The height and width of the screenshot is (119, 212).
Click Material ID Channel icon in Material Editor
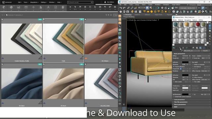pos(197,48)
